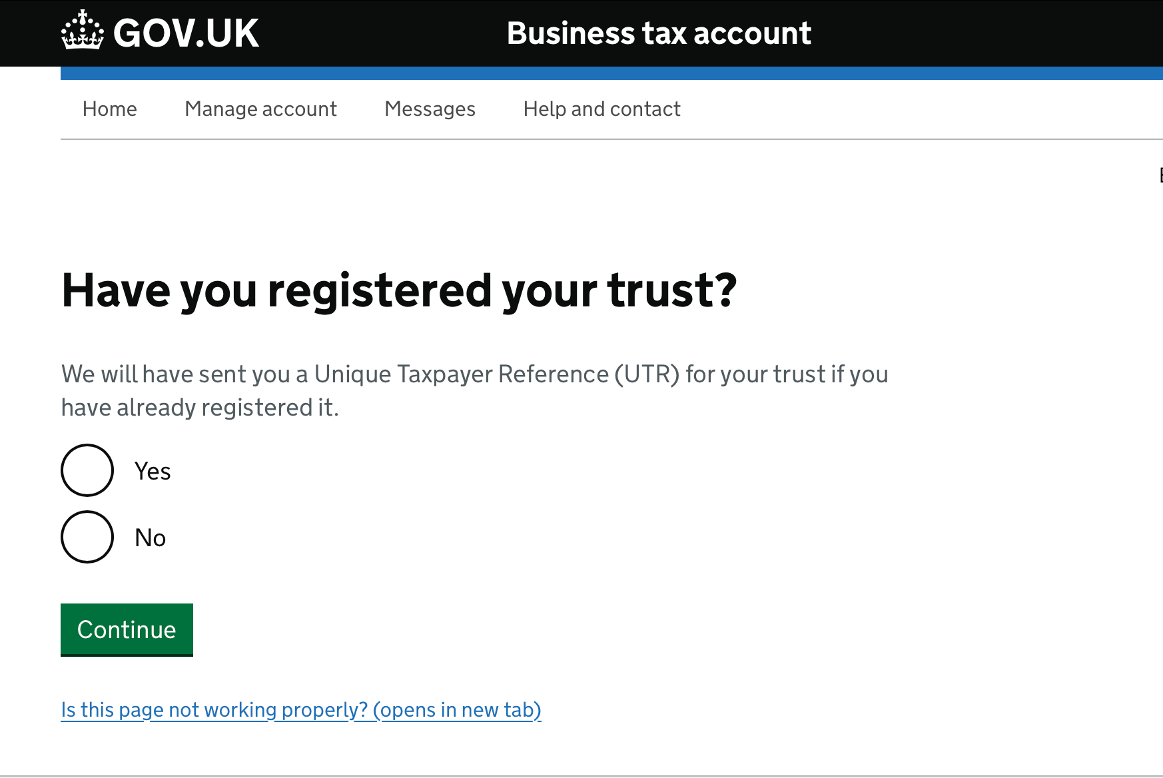Select the Yes radio button circle
The image size is (1163, 778).
(87, 470)
